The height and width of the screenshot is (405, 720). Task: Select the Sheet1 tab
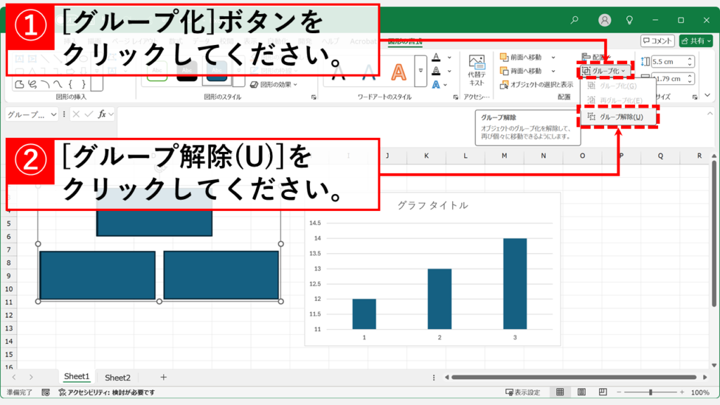[x=76, y=377]
